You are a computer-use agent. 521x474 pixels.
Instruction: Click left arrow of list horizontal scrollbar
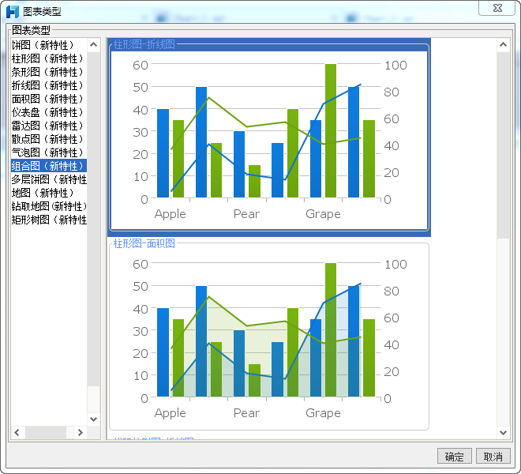point(17,432)
